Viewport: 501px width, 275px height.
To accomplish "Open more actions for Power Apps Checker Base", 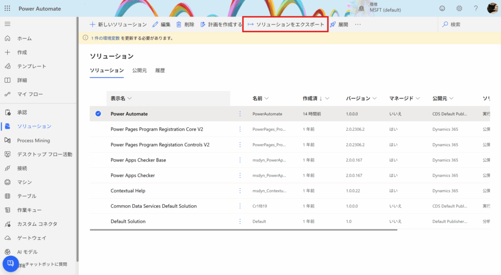I will 240,160.
